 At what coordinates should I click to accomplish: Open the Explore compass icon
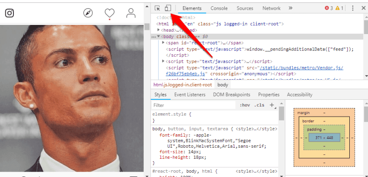(x=88, y=13)
